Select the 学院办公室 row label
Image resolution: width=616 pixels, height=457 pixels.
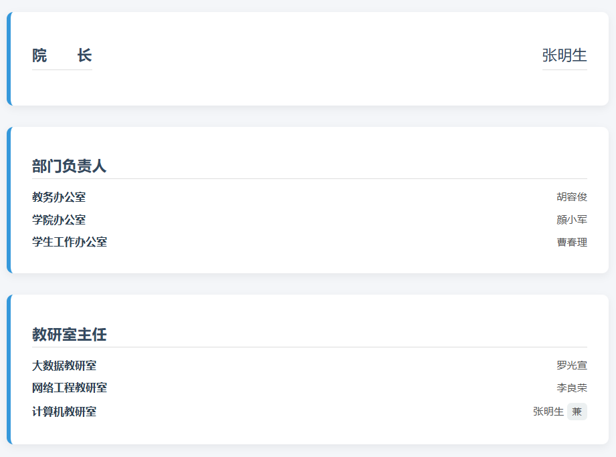59,220
